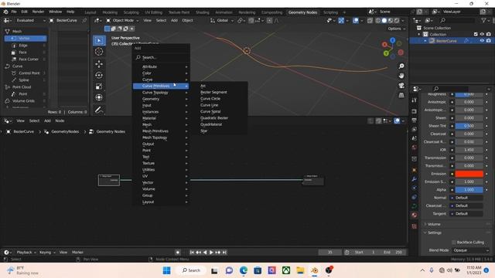Toggle camera view icon in viewport
Viewport: 495px width, 278px height.
click(x=401, y=86)
